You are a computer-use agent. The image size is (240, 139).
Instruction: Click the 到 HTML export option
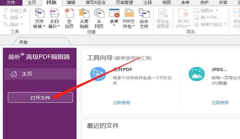pyautogui.click(x=206, y=17)
